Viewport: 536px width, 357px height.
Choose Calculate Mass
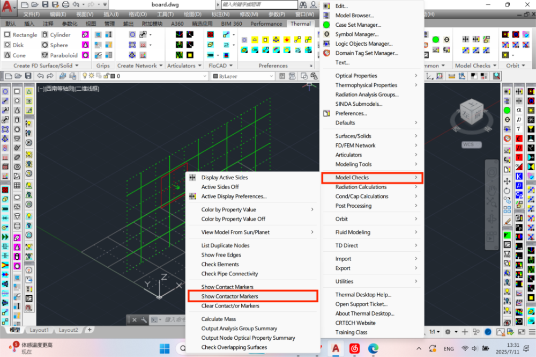(x=219, y=319)
